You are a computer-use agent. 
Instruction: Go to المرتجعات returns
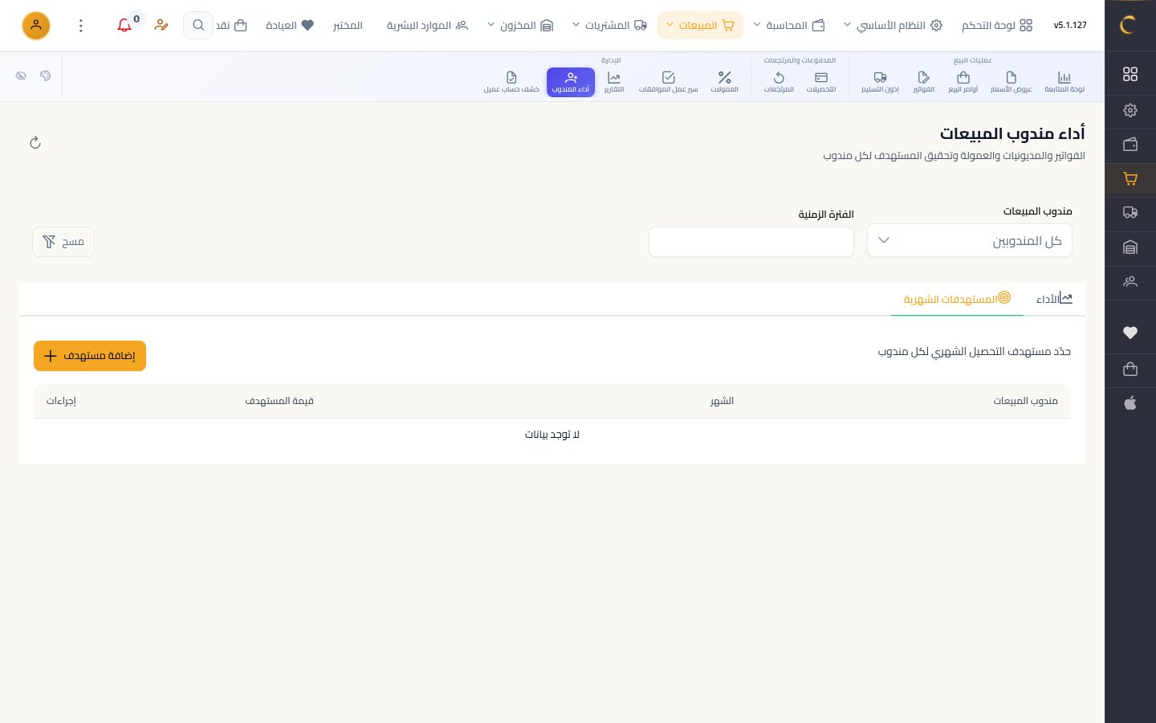pyautogui.click(x=779, y=82)
